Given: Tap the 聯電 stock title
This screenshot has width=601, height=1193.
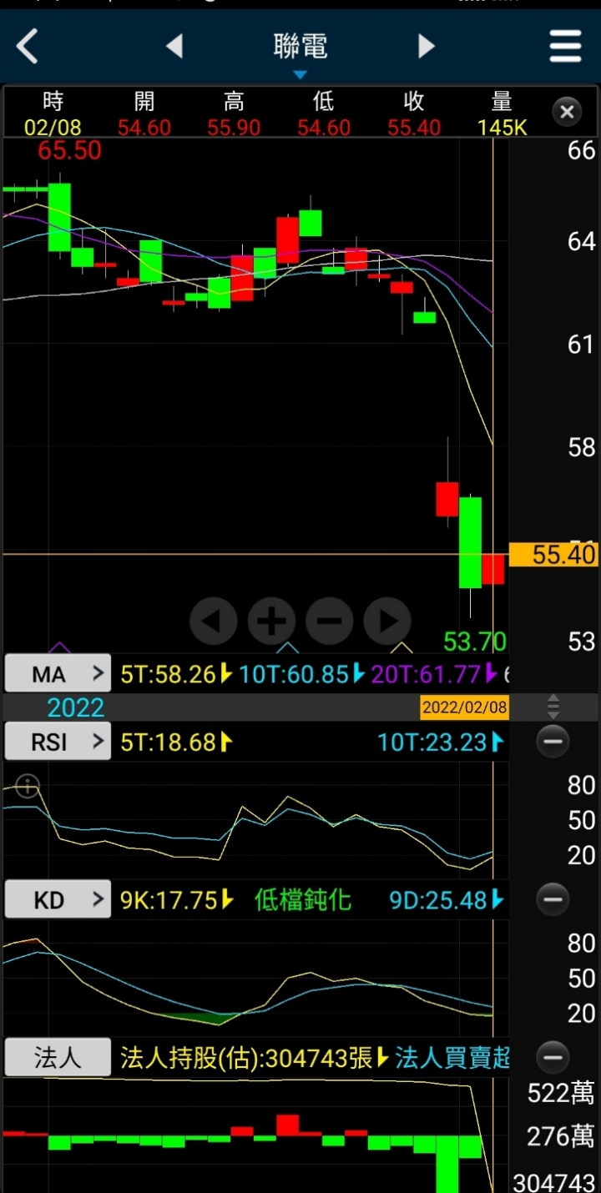Looking at the screenshot, I should (300, 46).
